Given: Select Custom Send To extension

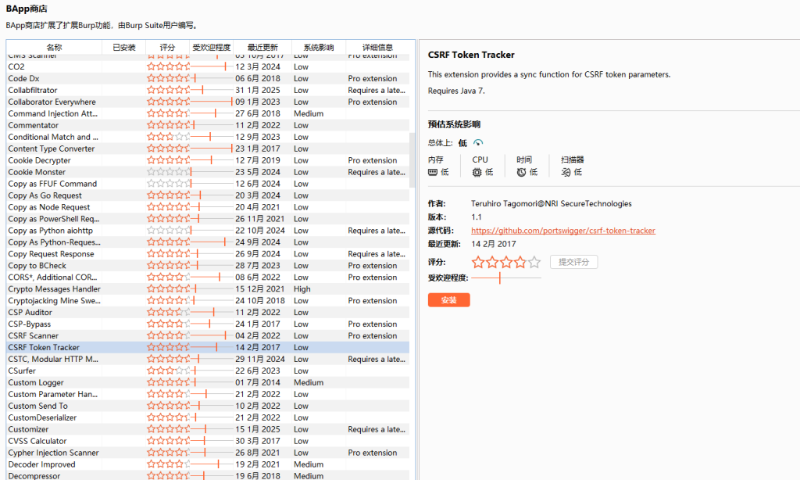Looking at the screenshot, I should click(x=208, y=406).
